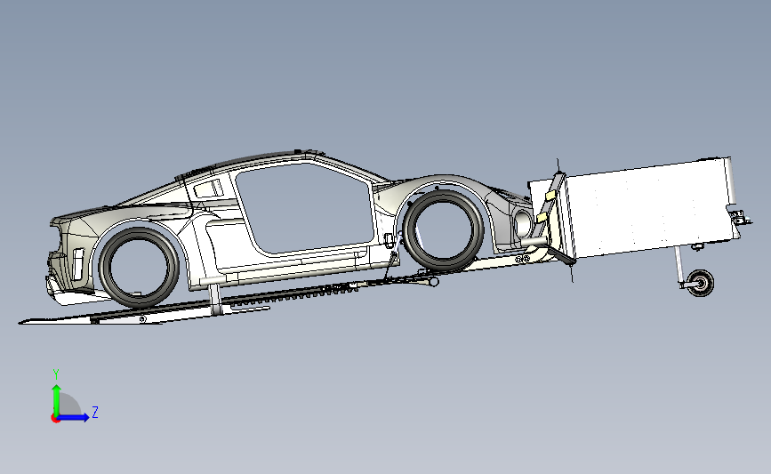Viewport: 771px width, 474px height.
Task: Select the lower yellow tag on the trailer front
Action: (x=542, y=217)
